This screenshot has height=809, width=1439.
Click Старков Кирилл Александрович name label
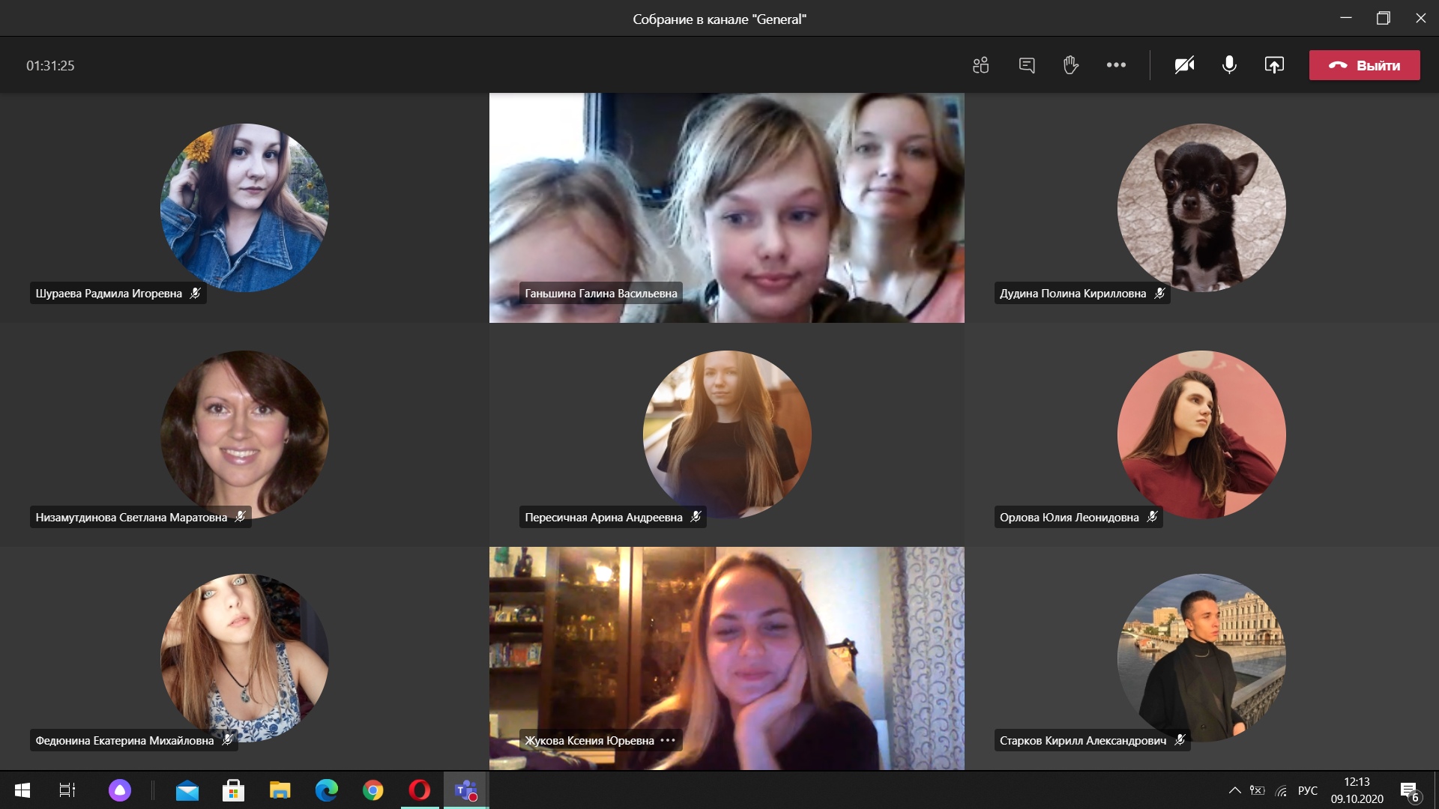(x=1082, y=740)
